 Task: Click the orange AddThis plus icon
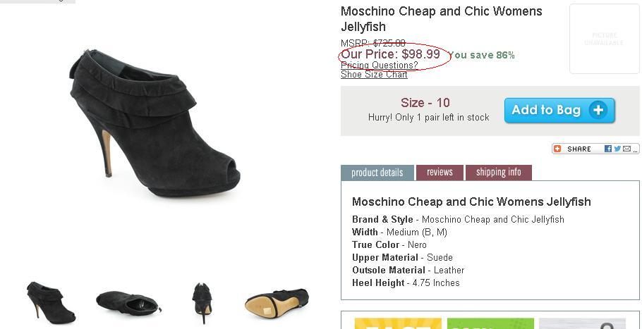(x=557, y=149)
